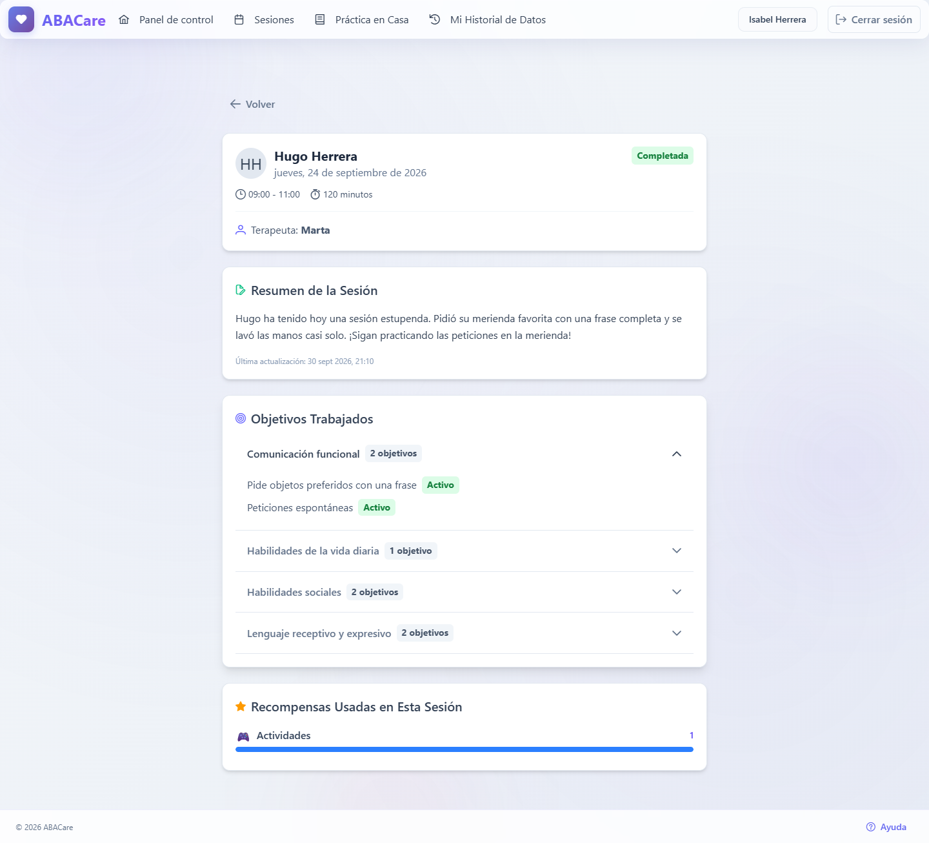Click the star icon by Recompensas Usadas
This screenshot has height=843, width=929.
(241, 706)
